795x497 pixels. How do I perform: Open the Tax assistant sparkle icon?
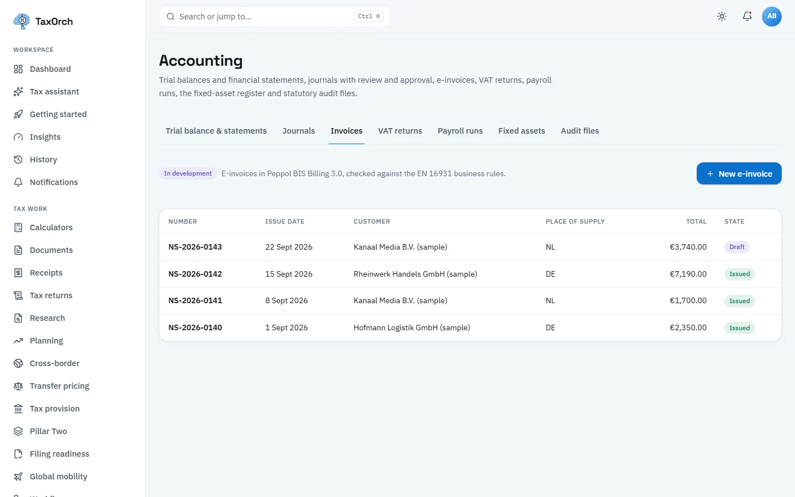[x=18, y=92]
